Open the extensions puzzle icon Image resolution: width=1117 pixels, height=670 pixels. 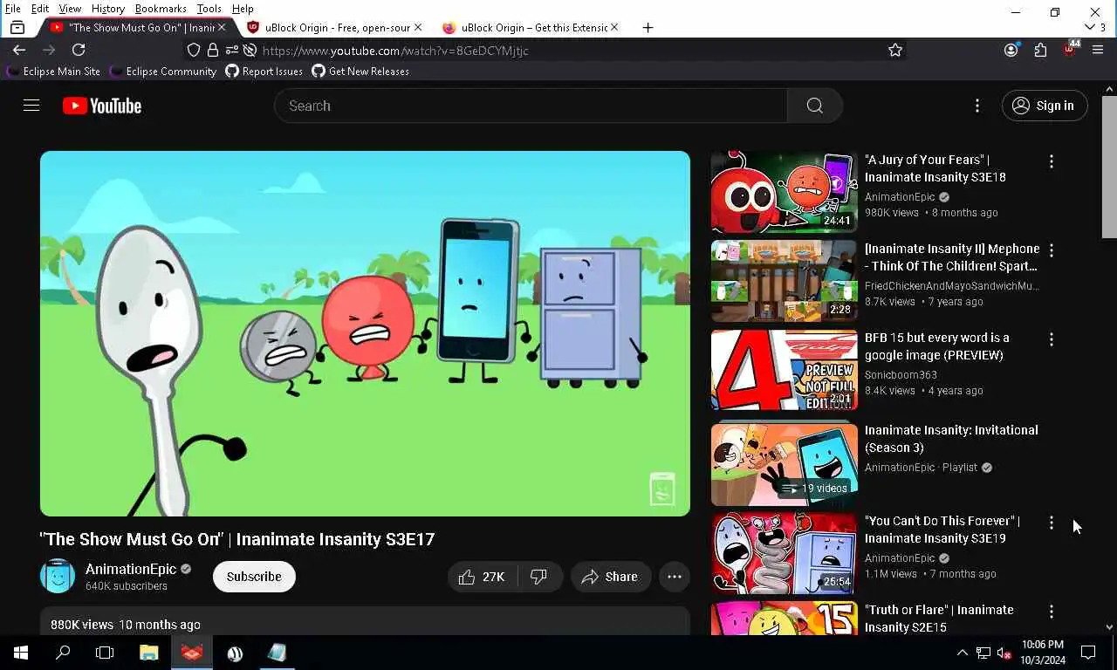tap(1040, 51)
